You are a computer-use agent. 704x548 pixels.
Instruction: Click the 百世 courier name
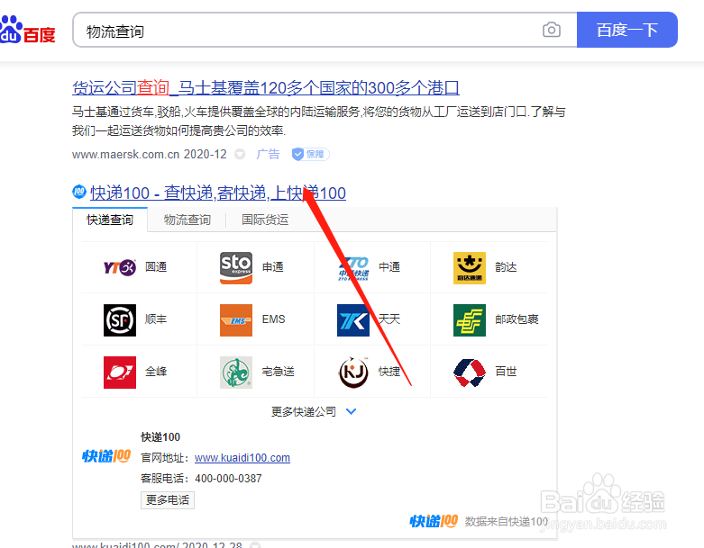point(506,371)
